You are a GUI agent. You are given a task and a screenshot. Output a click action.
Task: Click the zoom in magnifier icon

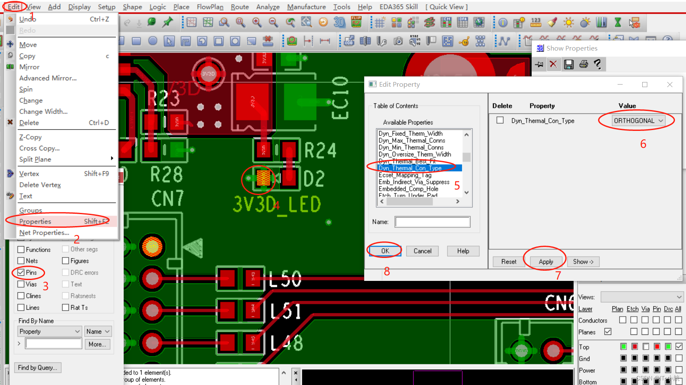[257, 23]
